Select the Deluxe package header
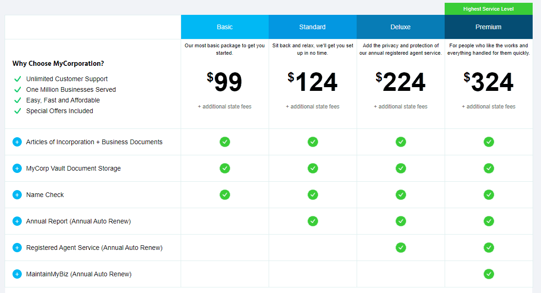 [401, 27]
